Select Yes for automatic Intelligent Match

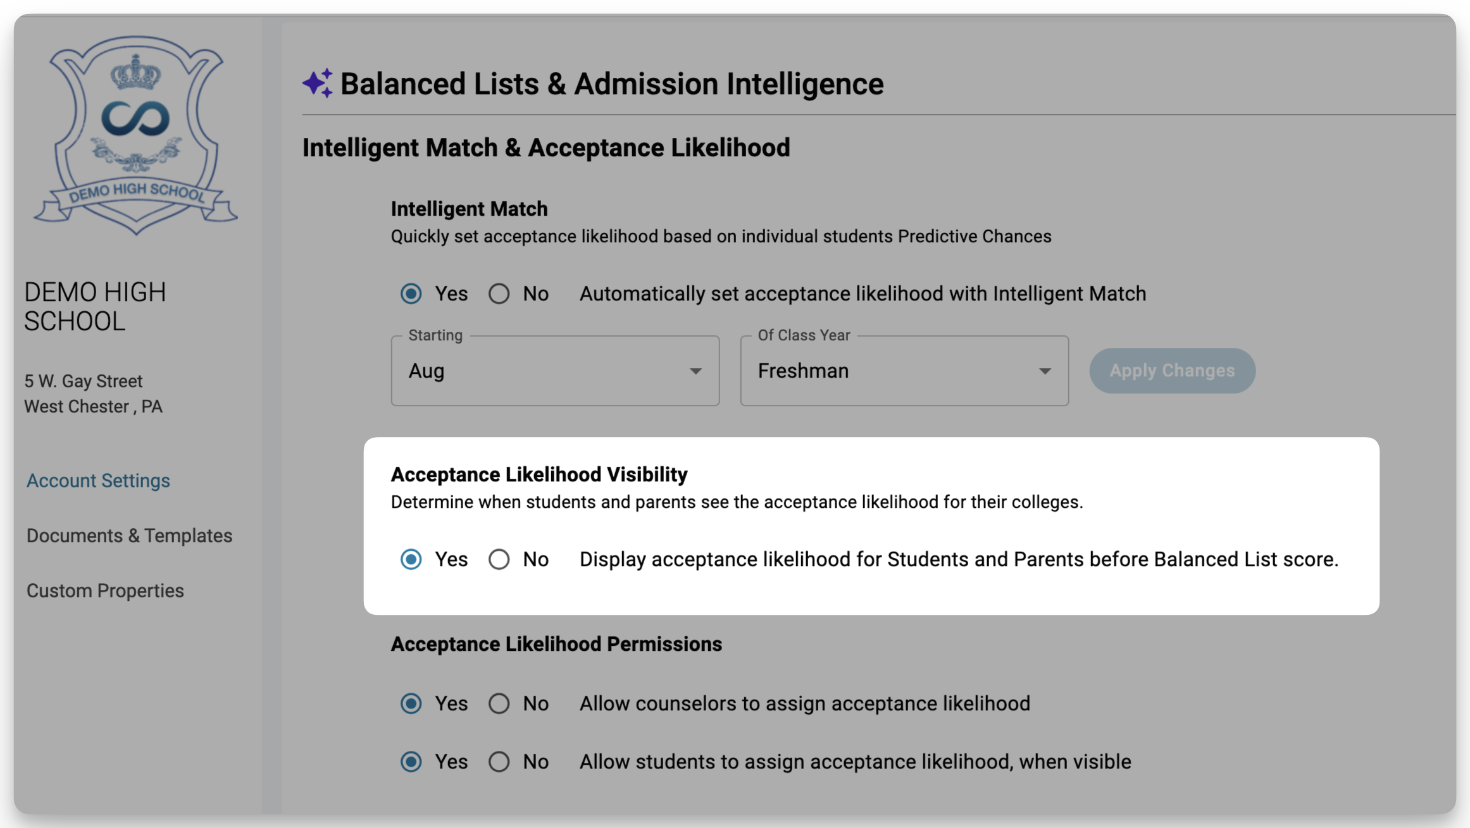tap(411, 294)
